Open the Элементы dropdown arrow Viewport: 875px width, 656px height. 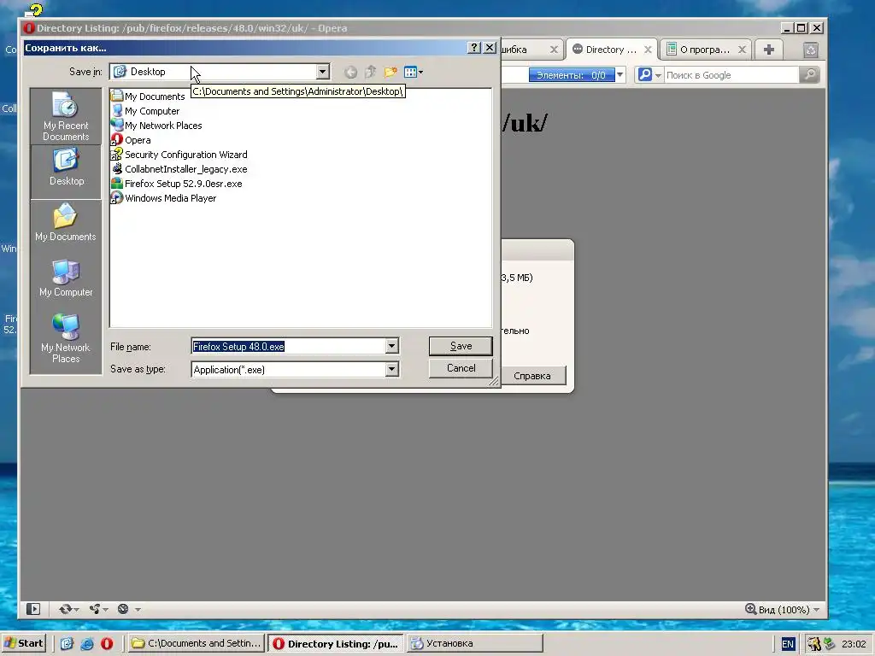(x=620, y=75)
